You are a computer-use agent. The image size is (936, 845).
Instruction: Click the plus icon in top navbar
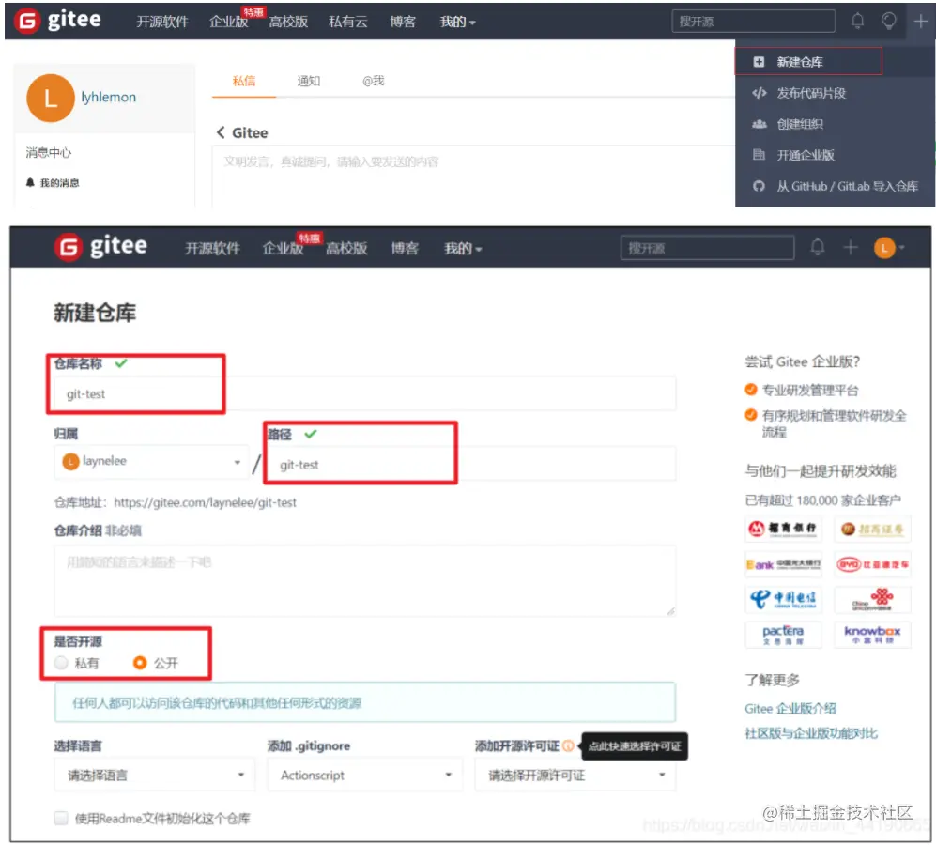920,22
